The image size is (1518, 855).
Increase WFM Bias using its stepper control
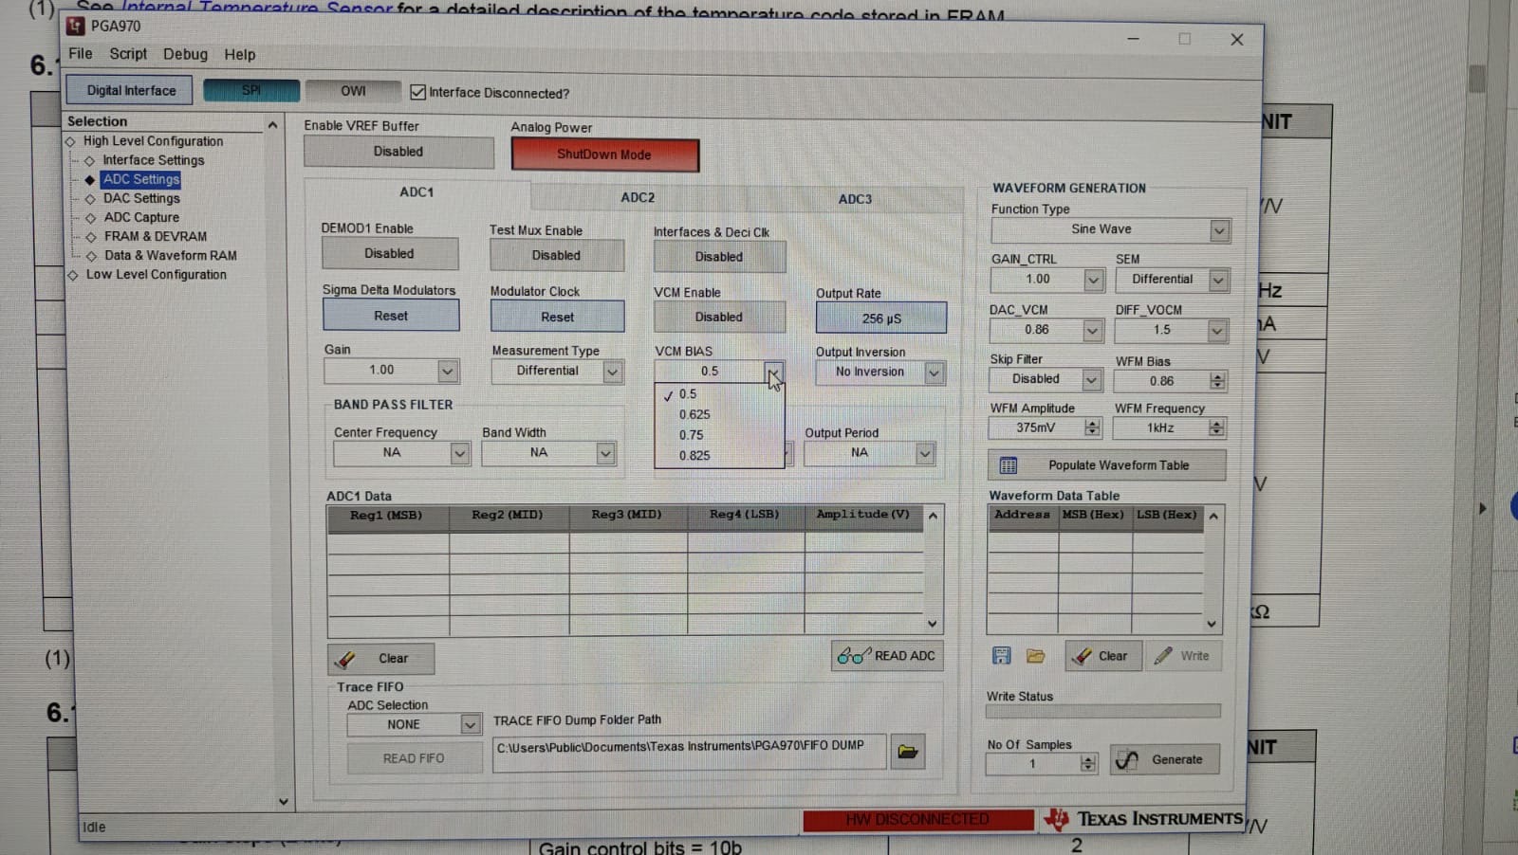coord(1217,377)
